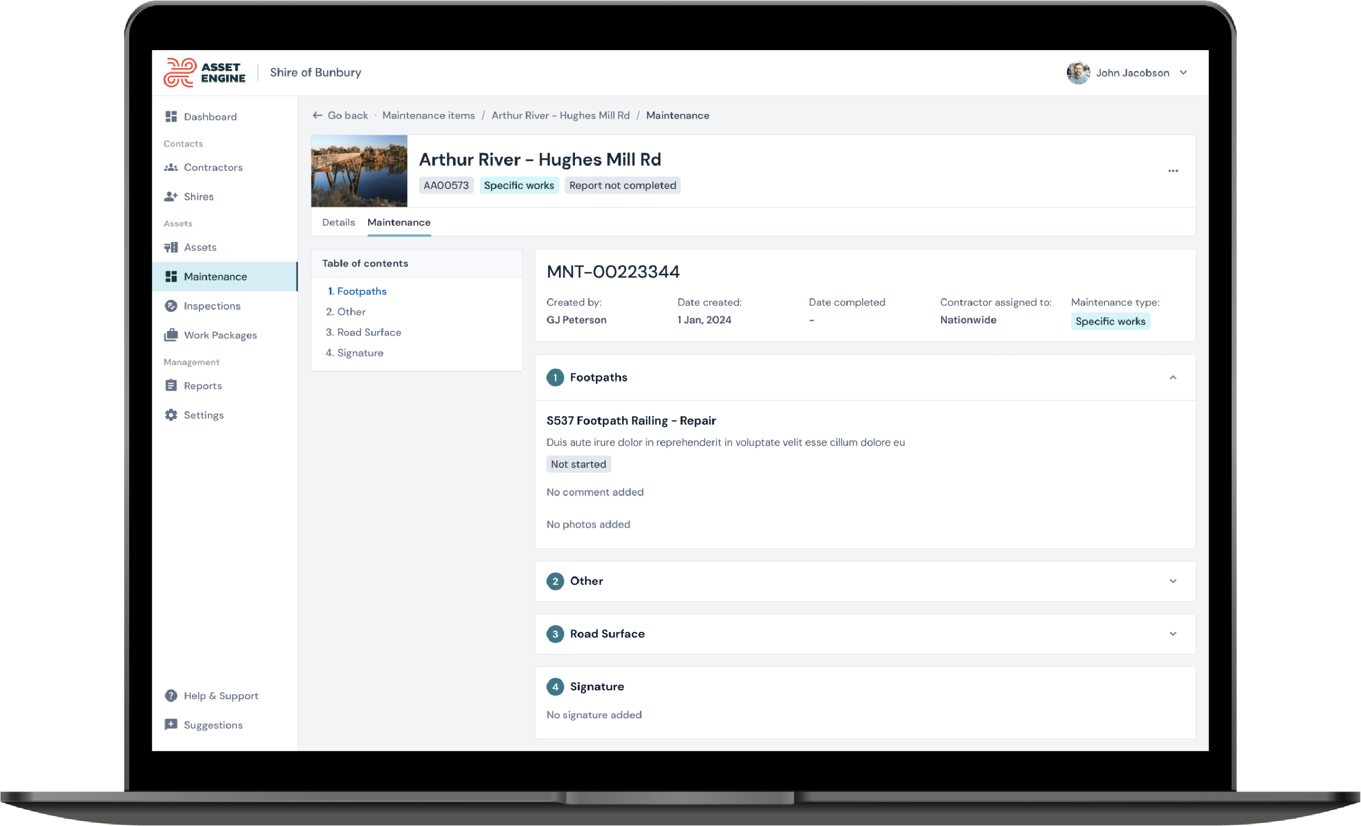Screen dimensions: 1361x826
Task: Click the Inspections icon in sidebar
Action: [x=170, y=306]
